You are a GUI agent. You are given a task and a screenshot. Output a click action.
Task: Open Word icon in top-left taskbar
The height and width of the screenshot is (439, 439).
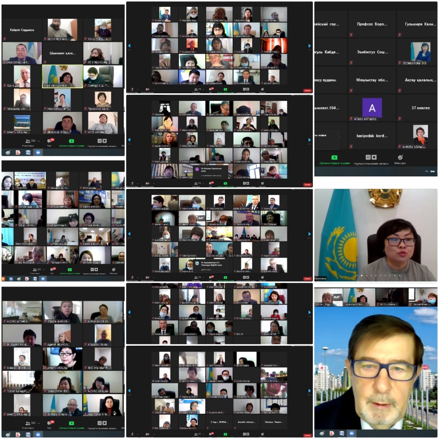click(x=28, y=152)
